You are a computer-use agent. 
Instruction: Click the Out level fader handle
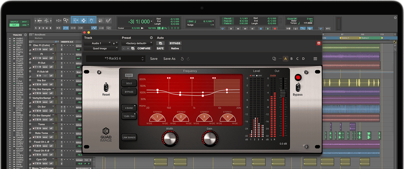[x=283, y=94]
